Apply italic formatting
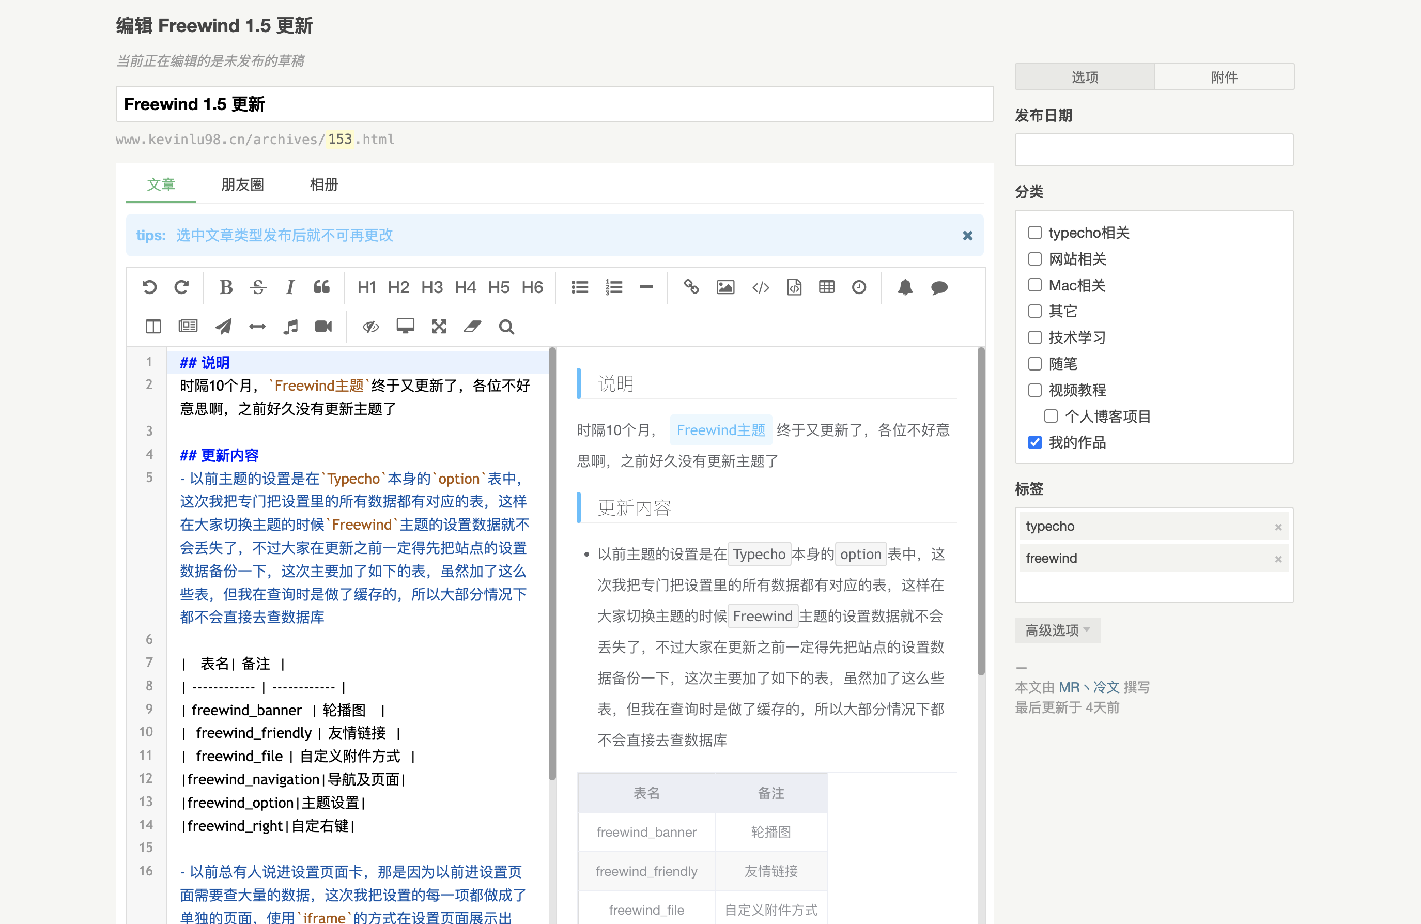 pos(290,287)
